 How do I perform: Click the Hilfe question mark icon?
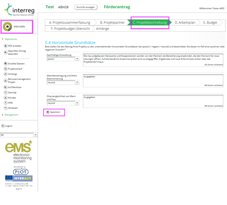pyautogui.click(x=5, y=102)
